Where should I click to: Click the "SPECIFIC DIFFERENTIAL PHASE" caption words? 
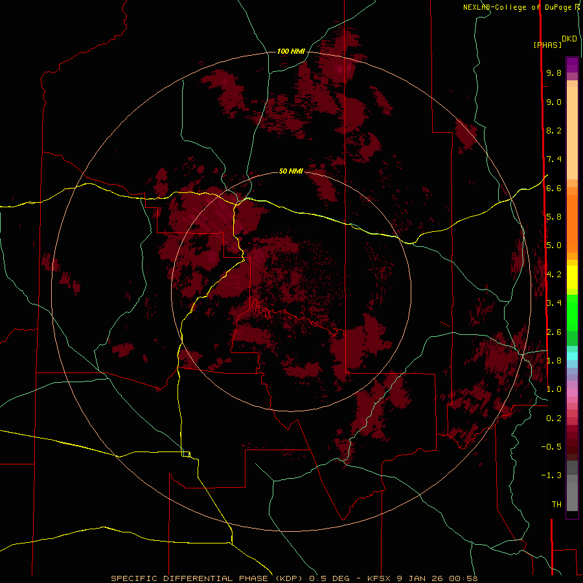pos(190,578)
